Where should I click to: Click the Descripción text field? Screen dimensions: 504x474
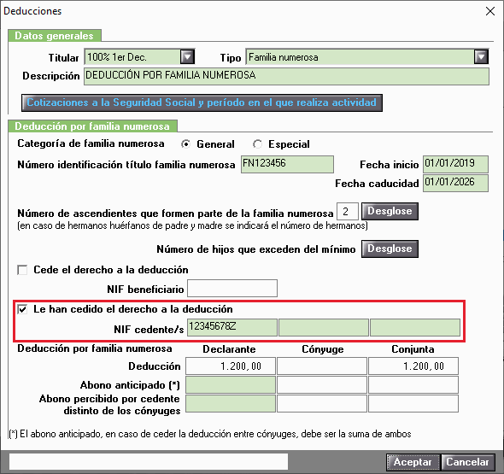pos(286,76)
